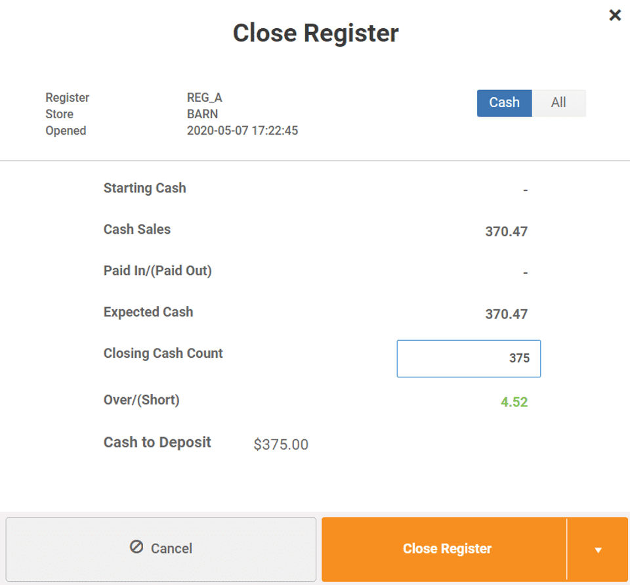The image size is (630, 585).
Task: Focus the Closing Cash Count field
Action: point(469,358)
